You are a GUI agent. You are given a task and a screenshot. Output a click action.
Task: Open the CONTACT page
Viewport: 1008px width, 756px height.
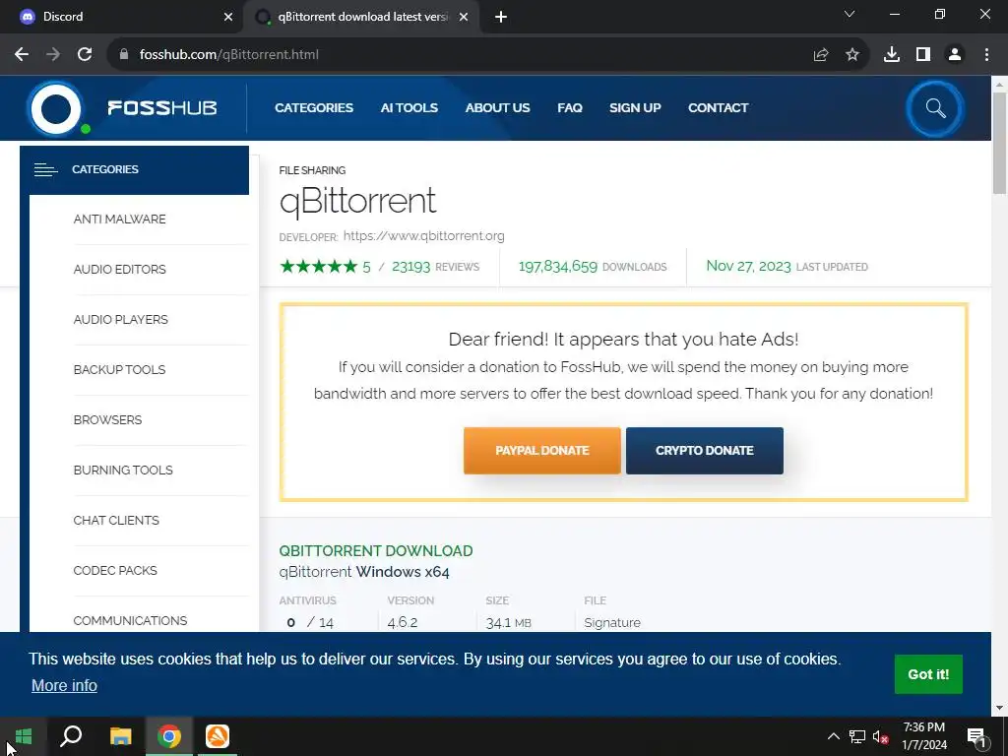tap(718, 108)
